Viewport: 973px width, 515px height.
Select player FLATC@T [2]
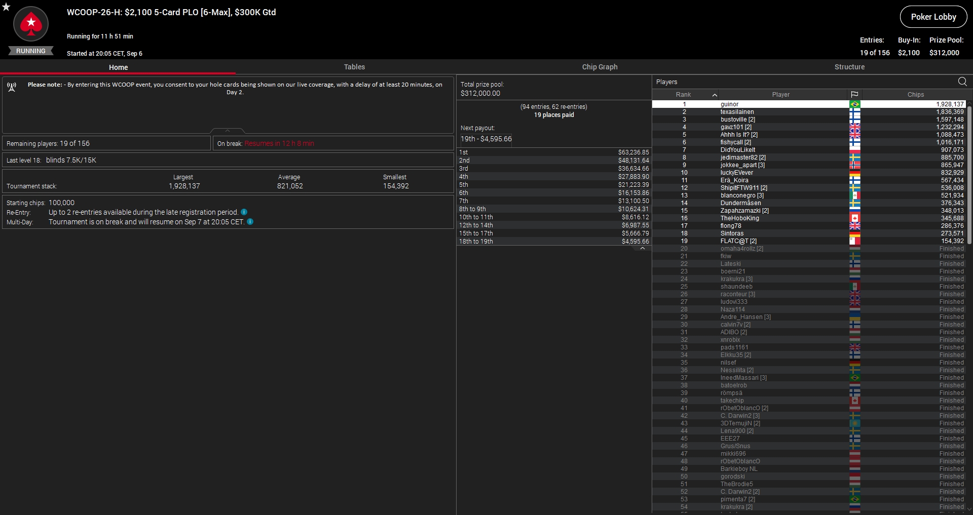tap(809, 241)
